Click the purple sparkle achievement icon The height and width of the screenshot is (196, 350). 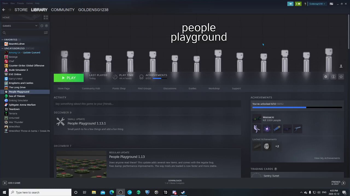267,129
